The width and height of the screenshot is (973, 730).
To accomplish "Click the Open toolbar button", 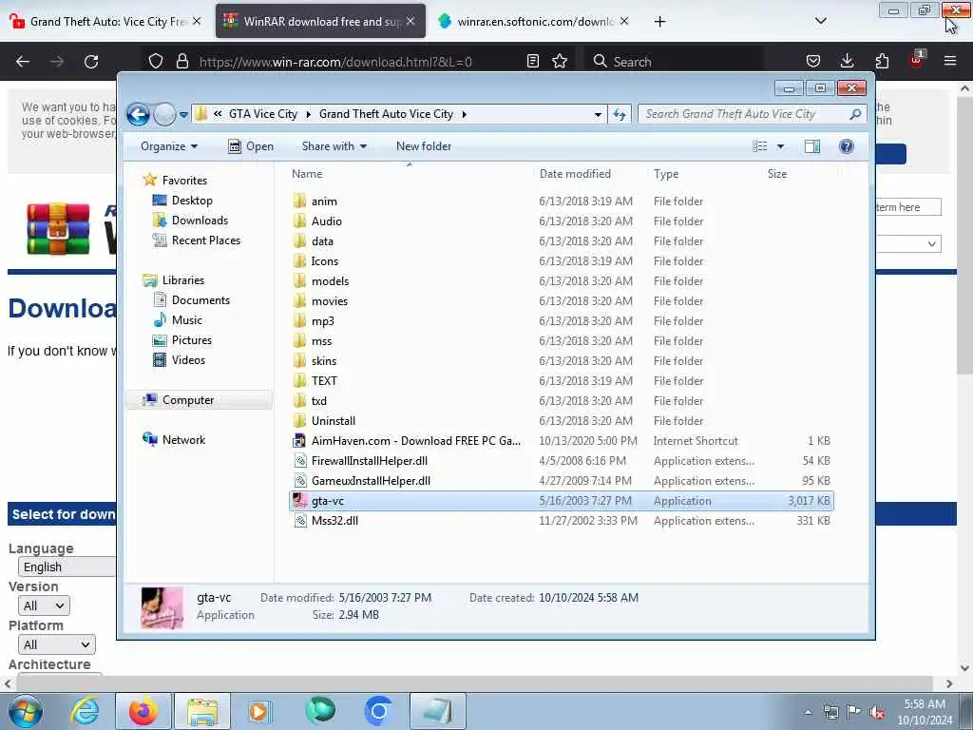I will [x=251, y=146].
